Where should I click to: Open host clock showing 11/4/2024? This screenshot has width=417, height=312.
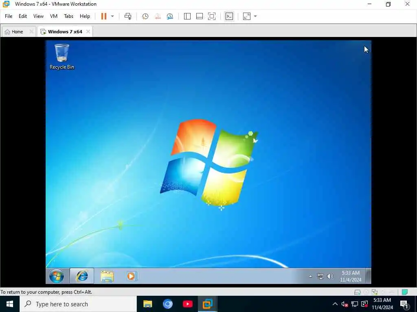382,304
